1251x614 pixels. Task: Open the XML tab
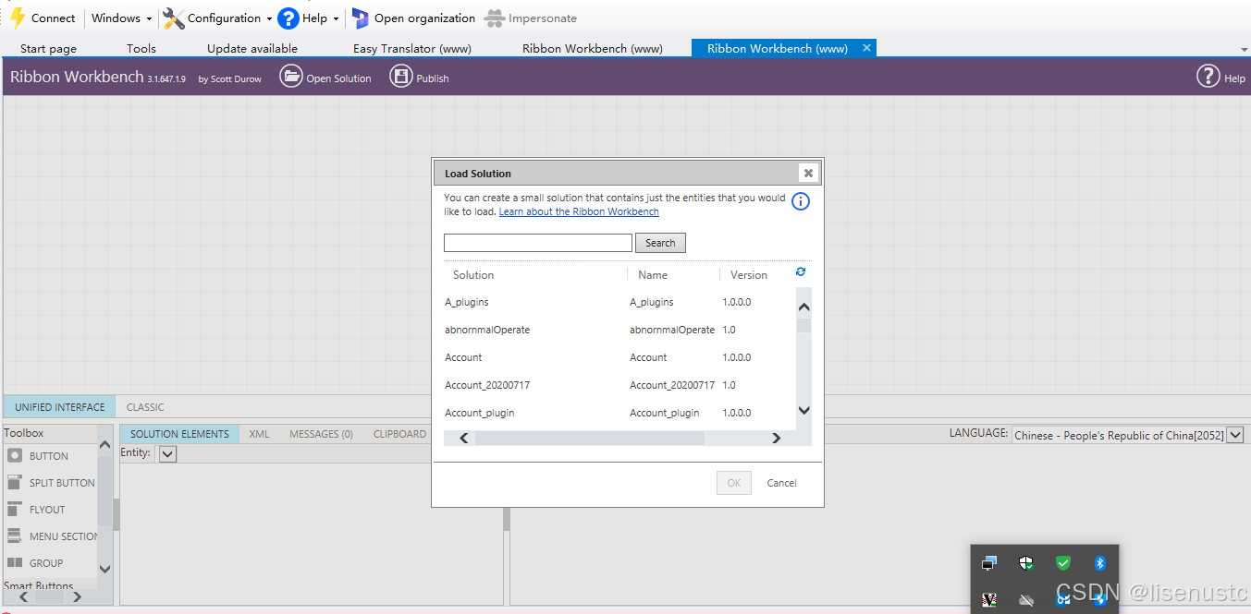(259, 434)
